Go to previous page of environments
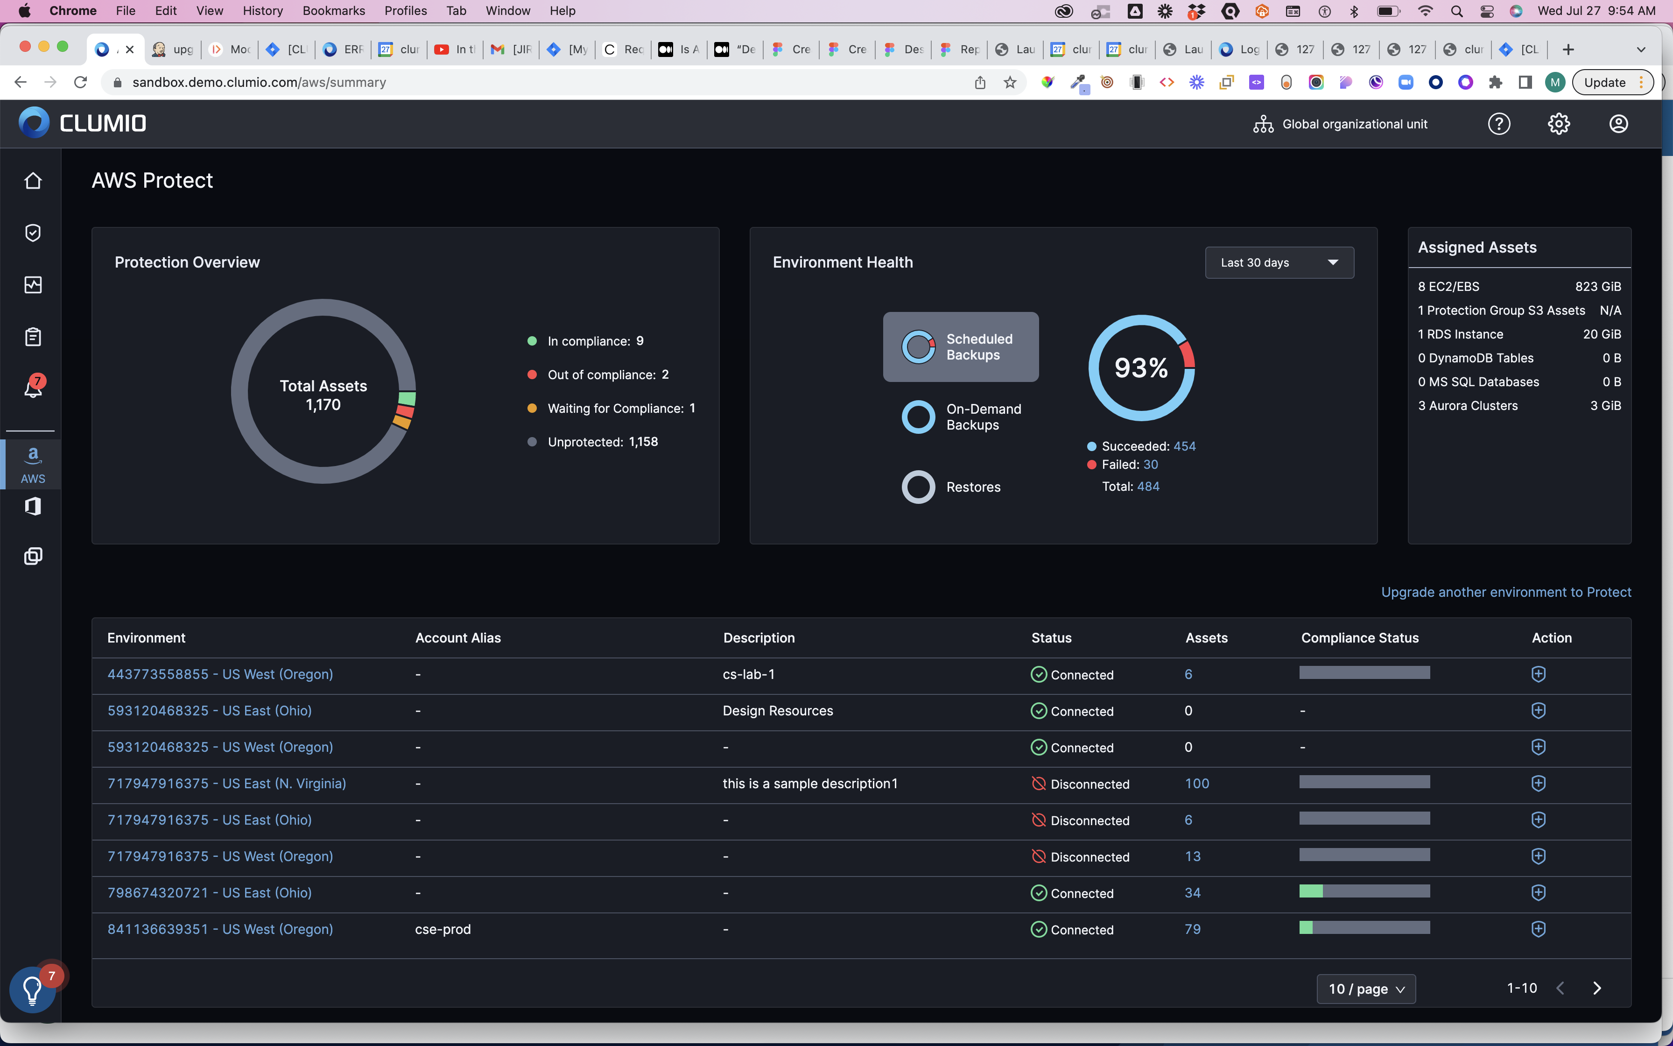 tap(1561, 988)
